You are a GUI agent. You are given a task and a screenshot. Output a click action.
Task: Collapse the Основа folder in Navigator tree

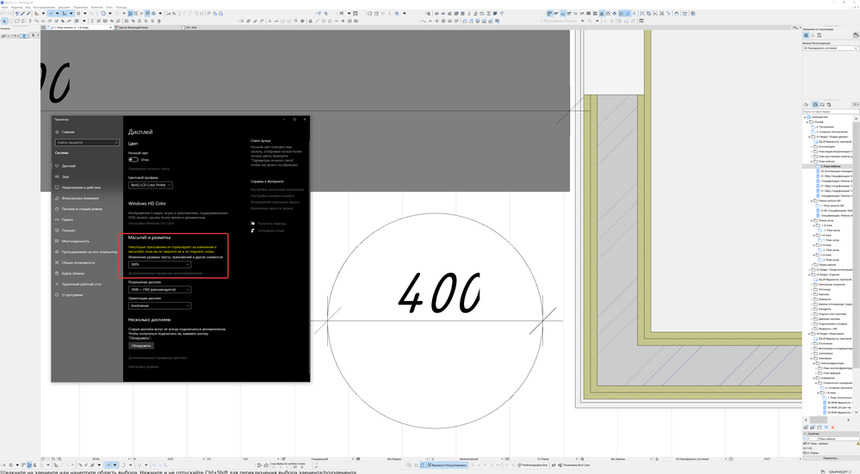pos(807,121)
